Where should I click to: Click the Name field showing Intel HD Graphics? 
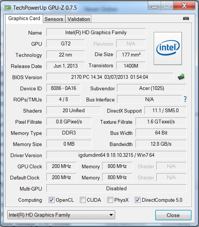[x=96, y=32]
